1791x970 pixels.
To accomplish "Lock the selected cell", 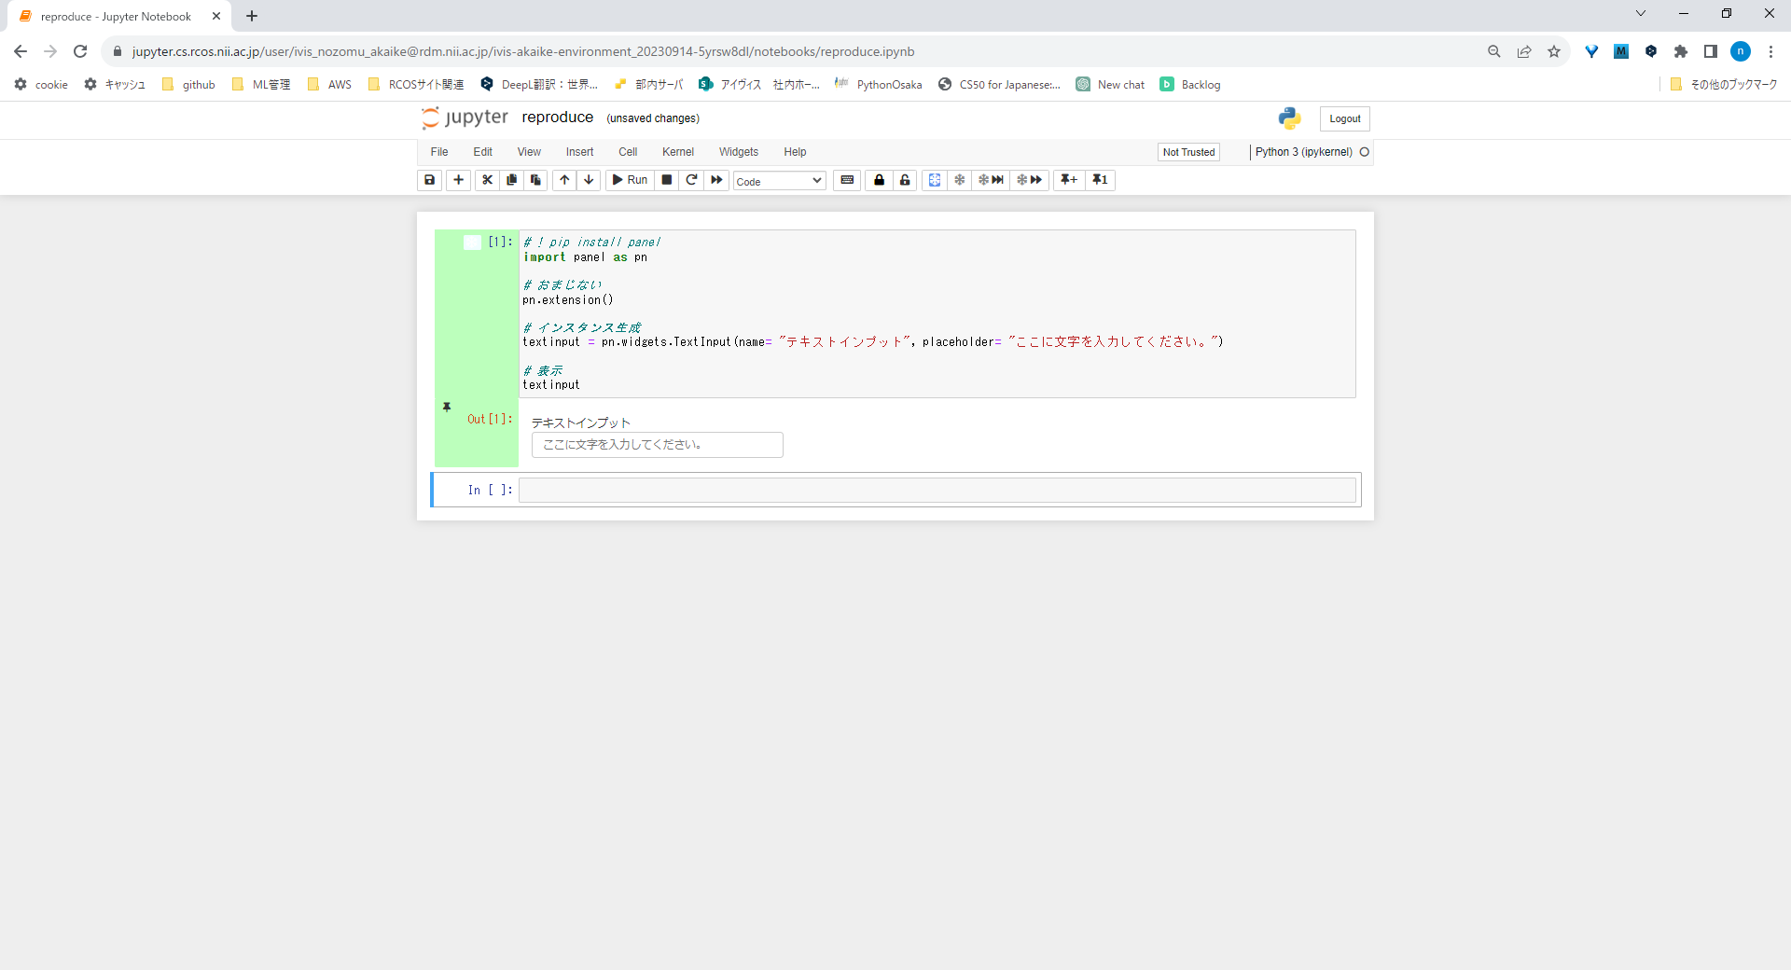I will [x=879, y=180].
